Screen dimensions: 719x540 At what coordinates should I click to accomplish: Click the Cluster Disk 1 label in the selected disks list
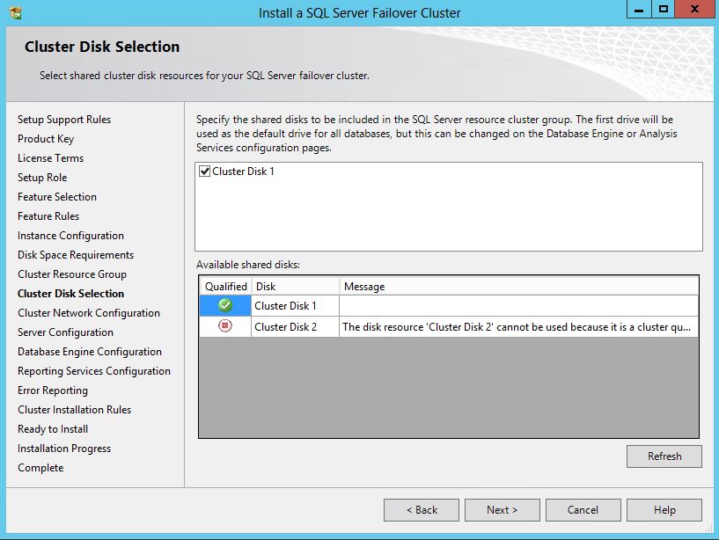(x=243, y=171)
